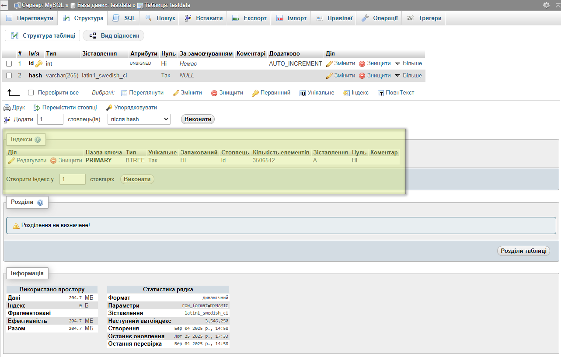Open the Операції tab
Viewport: 561px width, 357px height.
click(380, 18)
